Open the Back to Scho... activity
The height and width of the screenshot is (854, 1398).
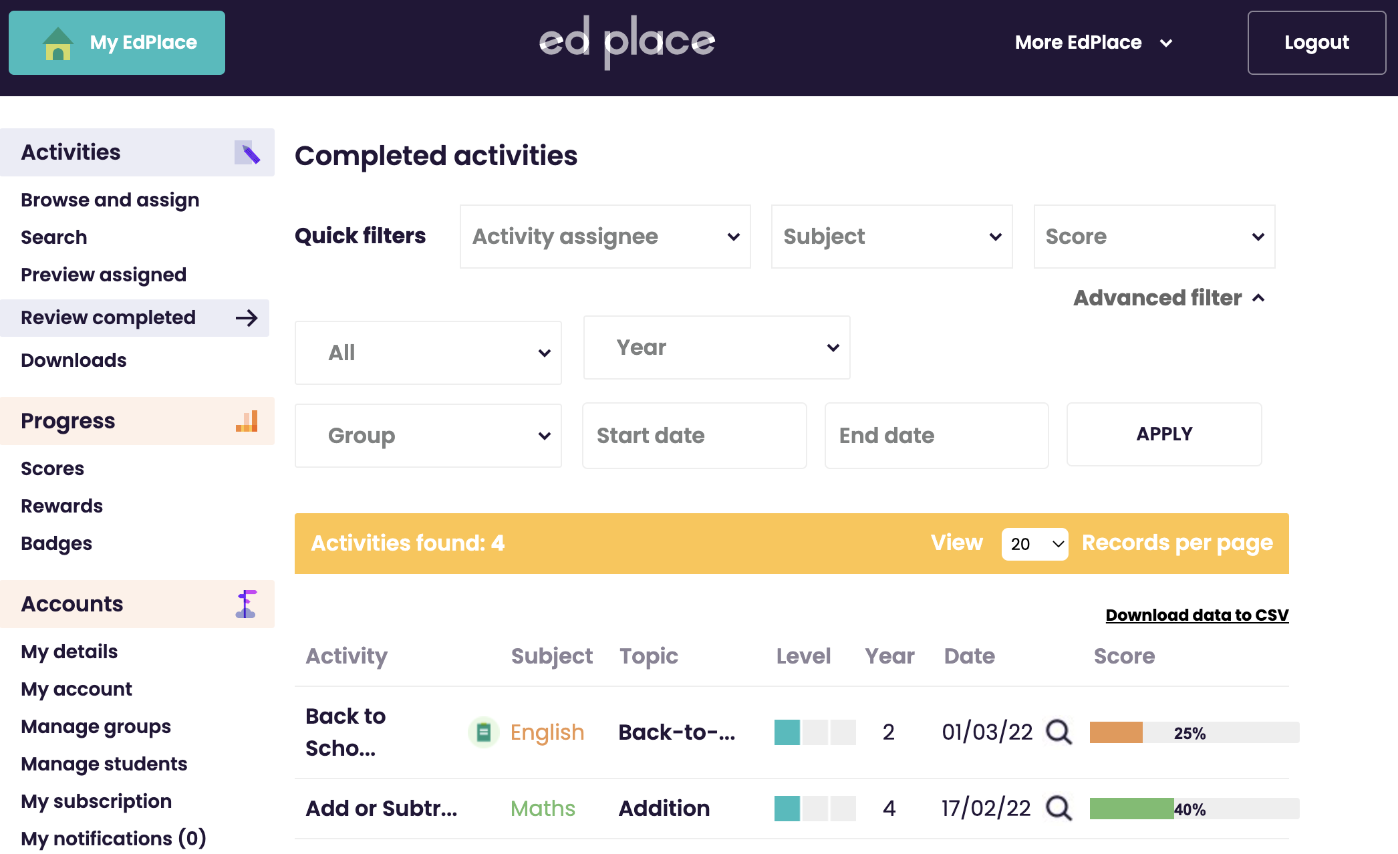(x=345, y=732)
